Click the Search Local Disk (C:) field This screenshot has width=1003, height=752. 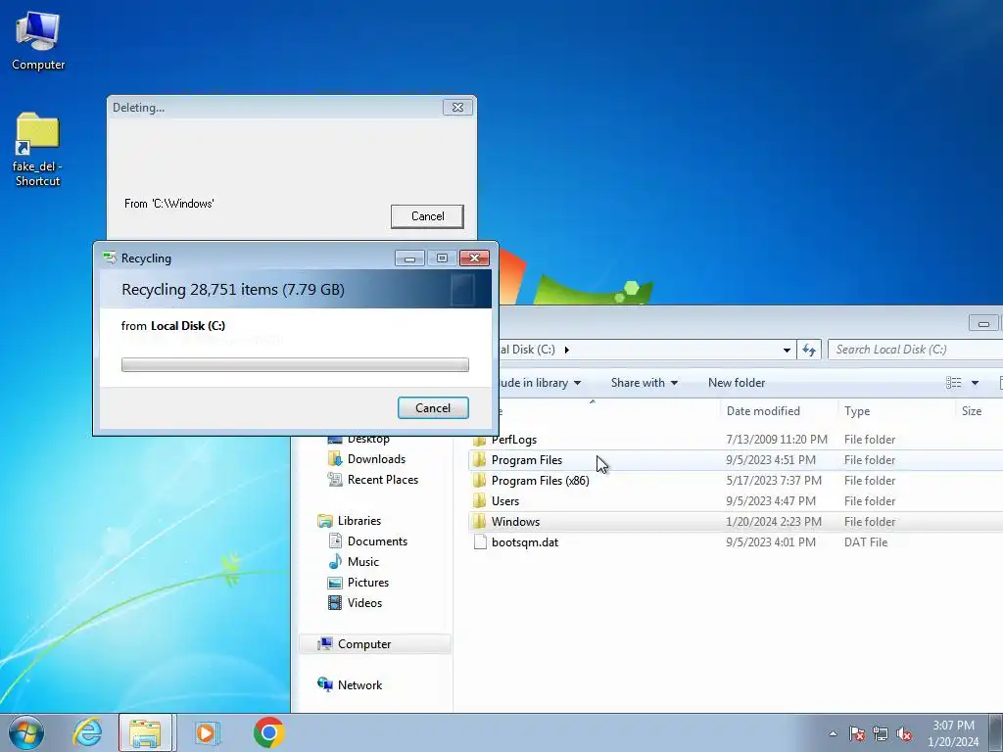click(x=915, y=350)
